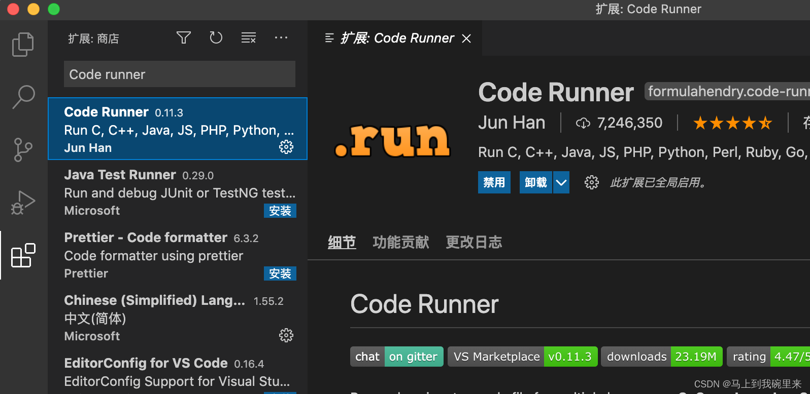Select Java Test Runner extension
Viewport: 810px width, 394px height.
(x=178, y=191)
